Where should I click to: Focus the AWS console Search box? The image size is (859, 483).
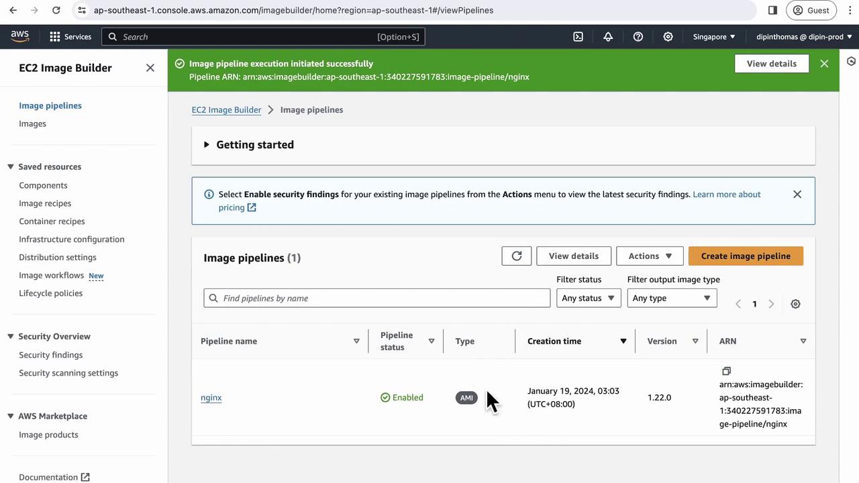click(x=263, y=37)
